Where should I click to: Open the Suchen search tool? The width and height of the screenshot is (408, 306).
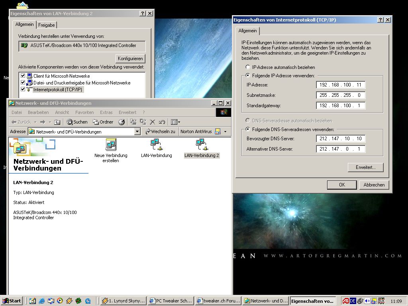point(77,122)
